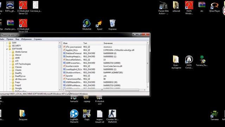Viewport: 225px width, 127px height.
Task: Launch the HLDS Conso... shortcut
Action: coord(189,62)
